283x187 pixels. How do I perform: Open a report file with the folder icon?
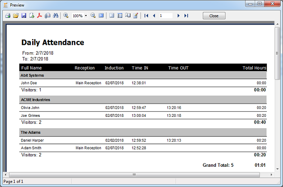[x=16, y=16]
